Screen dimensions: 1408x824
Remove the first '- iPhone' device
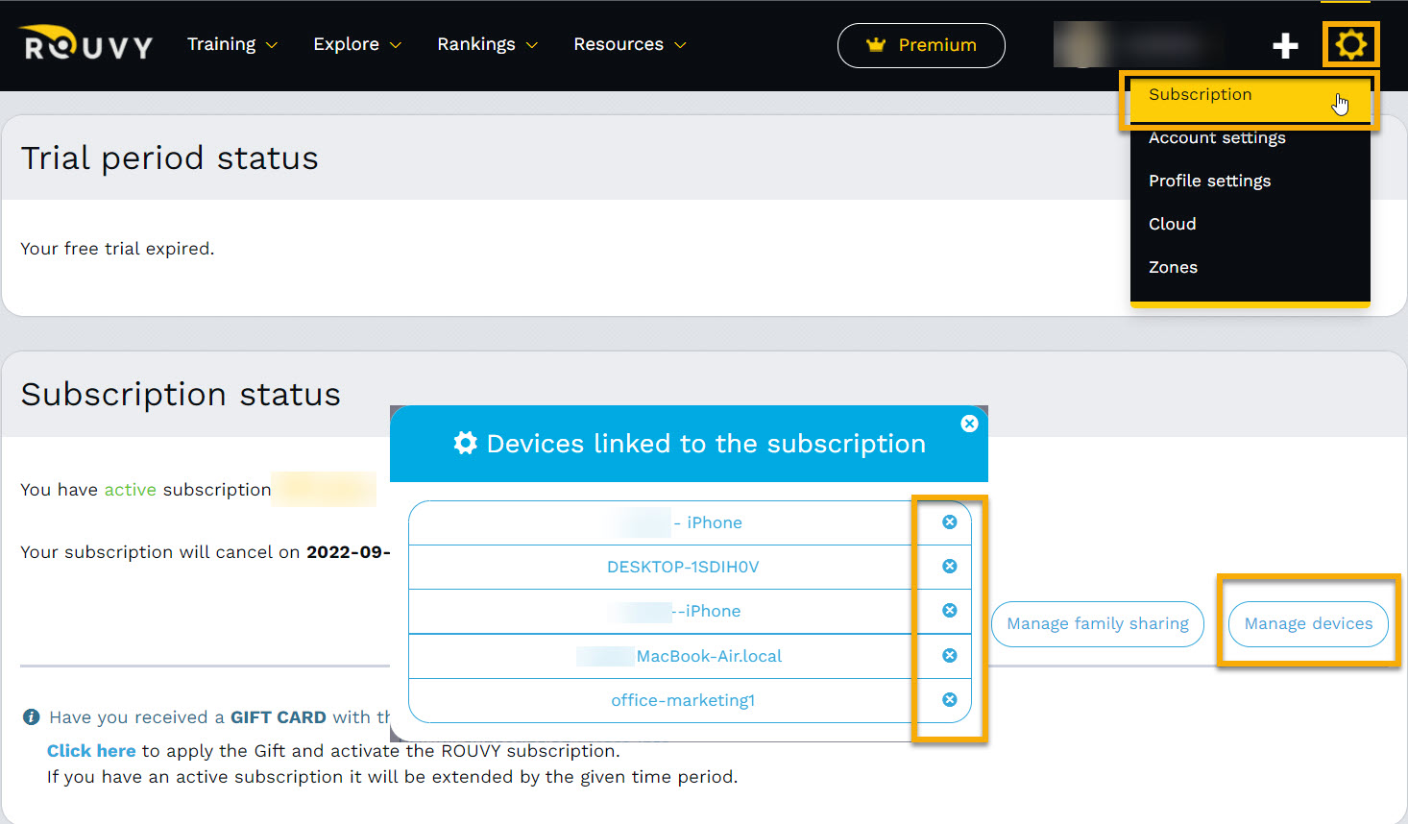(x=950, y=521)
